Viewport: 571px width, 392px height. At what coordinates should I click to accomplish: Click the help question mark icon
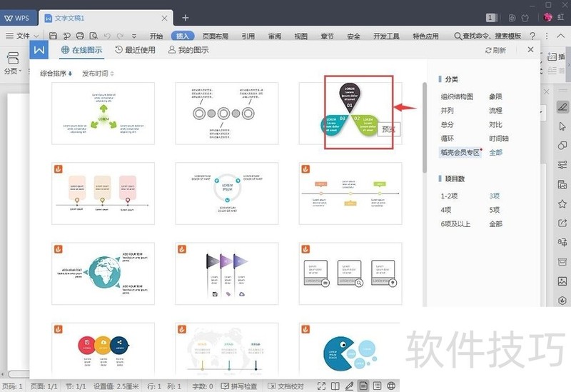click(x=532, y=36)
